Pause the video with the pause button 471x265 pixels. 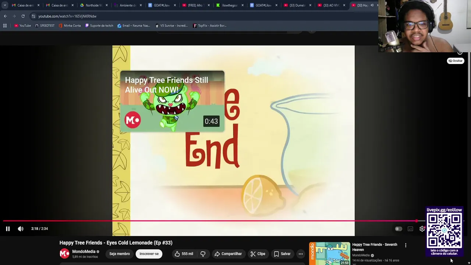click(8, 229)
